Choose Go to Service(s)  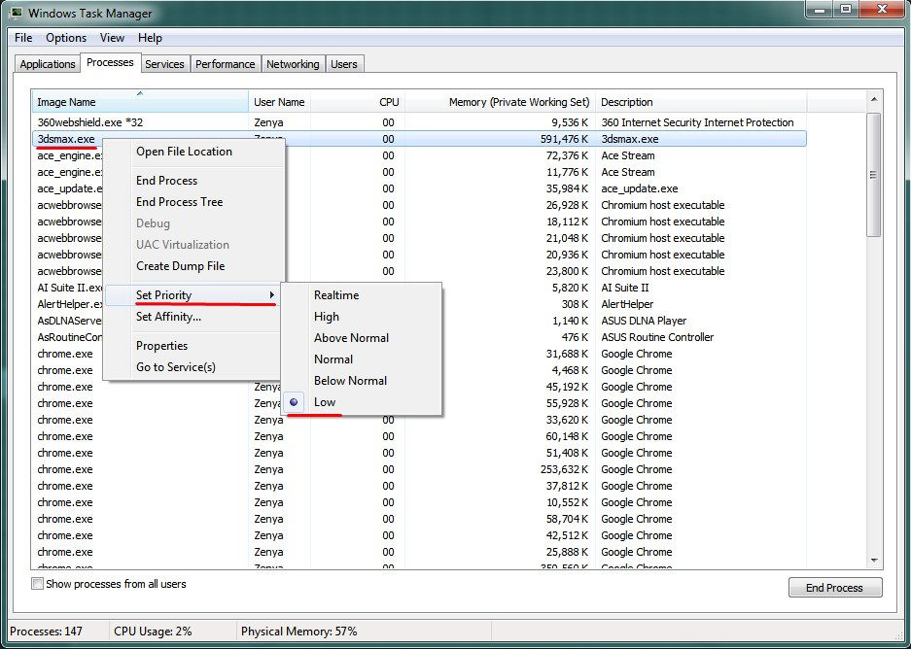[175, 367]
